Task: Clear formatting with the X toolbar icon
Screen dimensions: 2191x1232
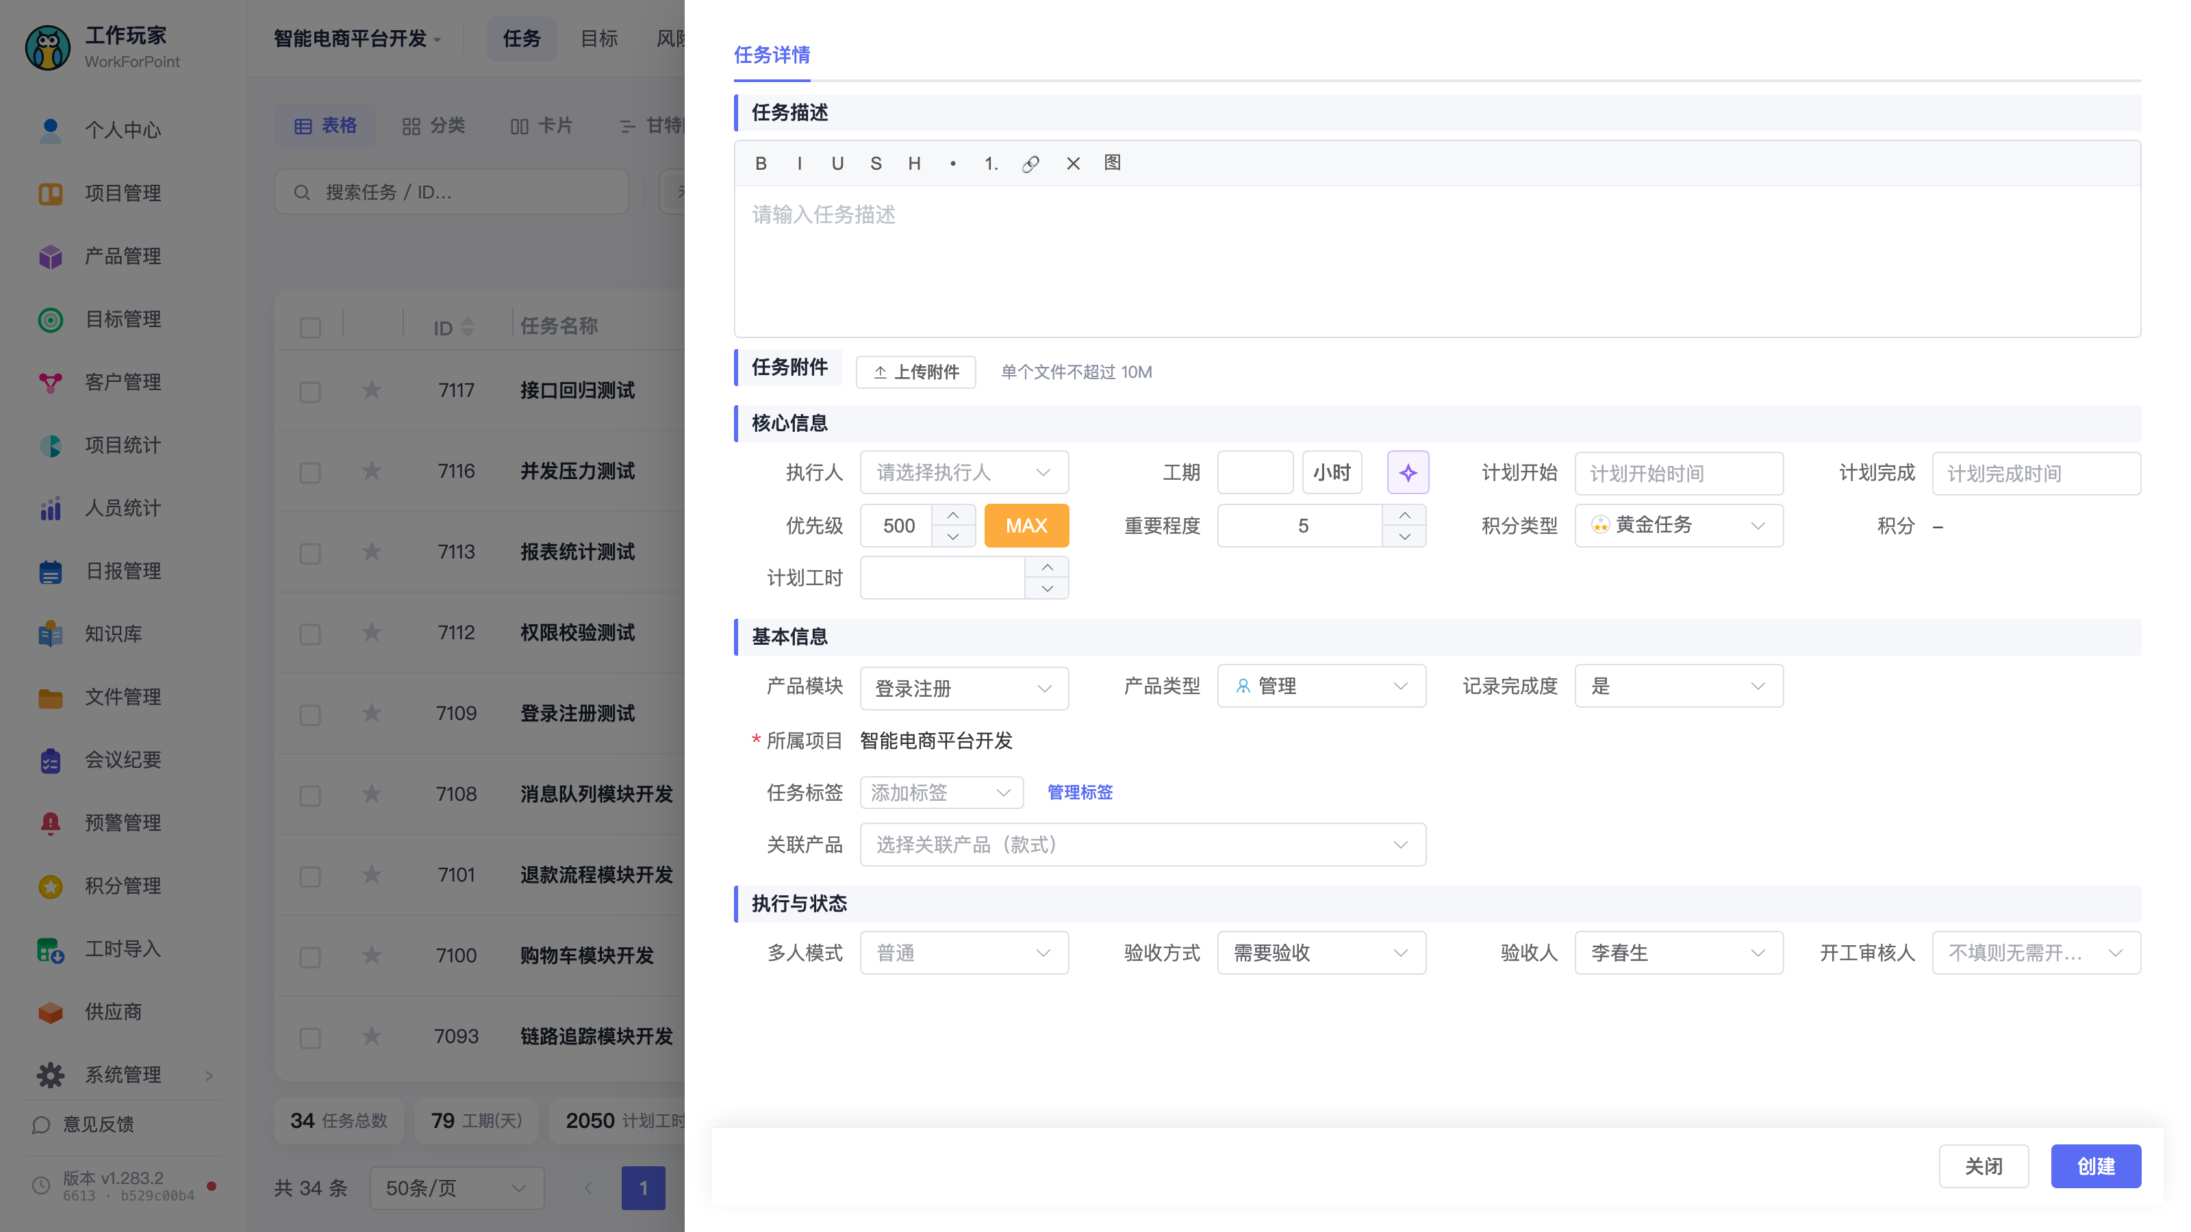Action: (1072, 164)
